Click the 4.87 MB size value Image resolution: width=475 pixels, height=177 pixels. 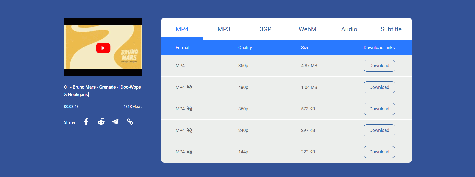tap(309, 66)
